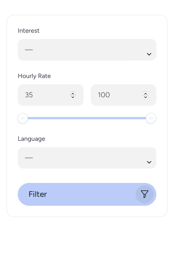177x256 pixels.
Task: Click the dash placeholder in Interest dropdown
Action: click(x=29, y=50)
